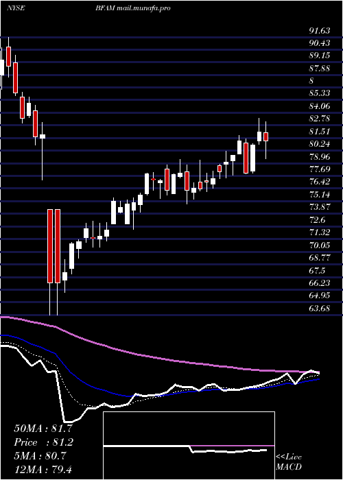This screenshot has width=343, height=480.
Task: Click the 72.6 price axis label
Action: click(318, 220)
